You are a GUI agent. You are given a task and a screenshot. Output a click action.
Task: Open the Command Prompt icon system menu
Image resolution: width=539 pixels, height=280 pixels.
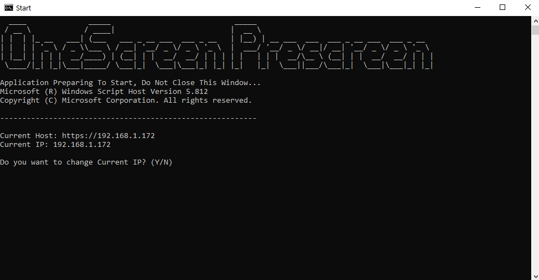click(9, 8)
